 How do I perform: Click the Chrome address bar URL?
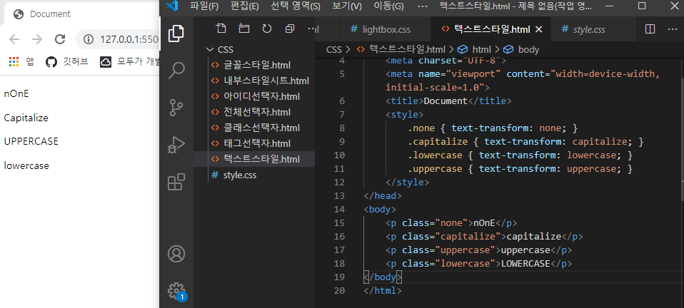131,40
